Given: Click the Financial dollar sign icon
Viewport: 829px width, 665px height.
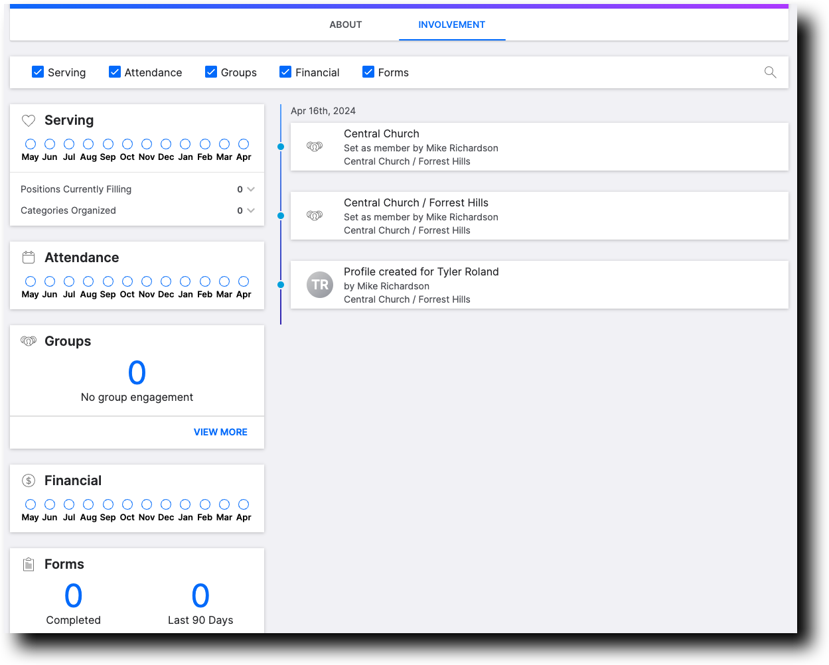Looking at the screenshot, I should (28, 480).
